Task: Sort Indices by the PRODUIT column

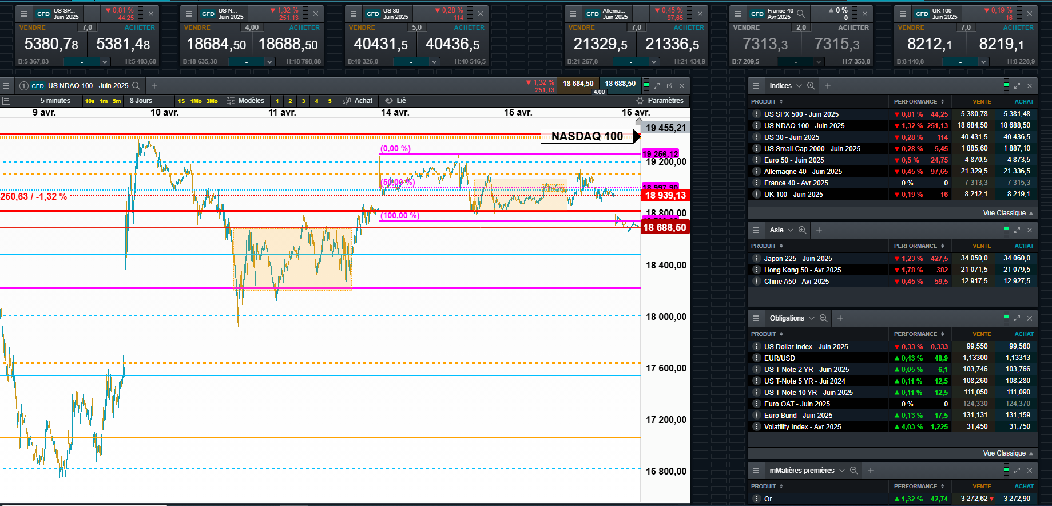Action: click(x=767, y=102)
